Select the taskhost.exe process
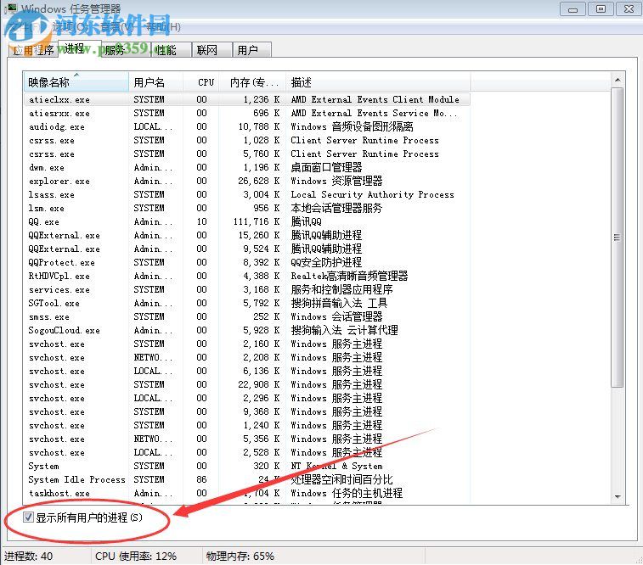643x565 pixels. tap(247, 493)
